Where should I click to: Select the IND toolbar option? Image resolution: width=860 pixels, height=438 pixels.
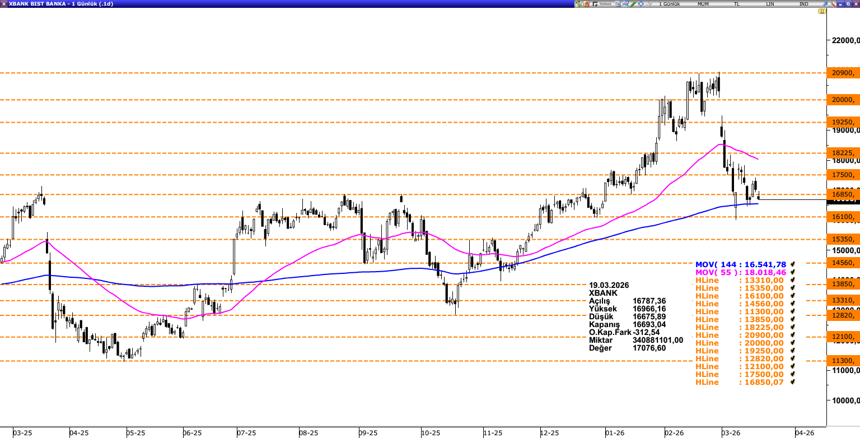click(x=804, y=4)
